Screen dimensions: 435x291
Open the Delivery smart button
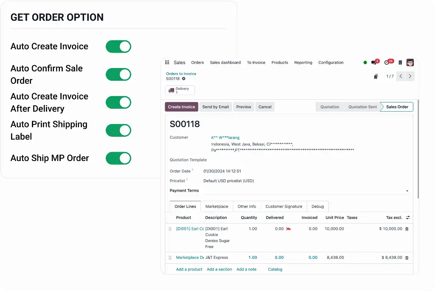(180, 90)
